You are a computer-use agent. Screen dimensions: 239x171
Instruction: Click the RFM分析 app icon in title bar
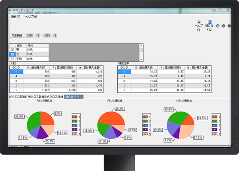coord(10,10)
